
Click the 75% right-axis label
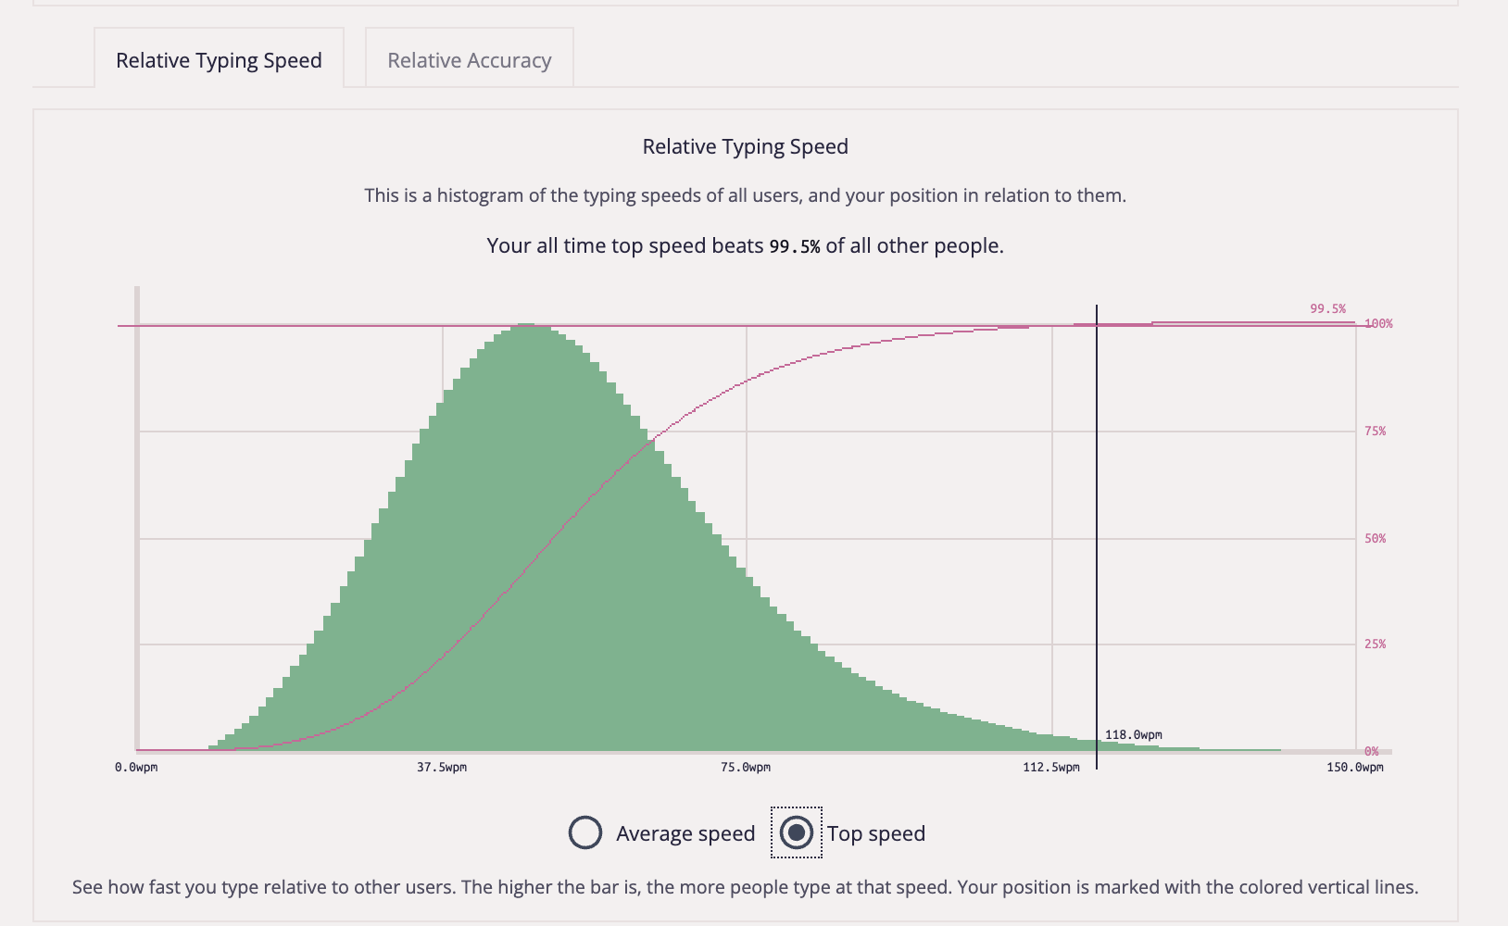pos(1375,432)
